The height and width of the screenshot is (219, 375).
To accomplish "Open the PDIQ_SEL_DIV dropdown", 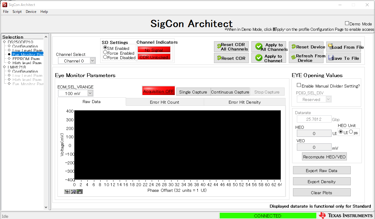I will 314,99.
